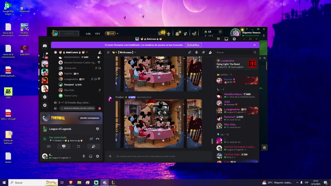Open chibi in member list
The height and width of the screenshot is (186, 331).
coord(237,103)
